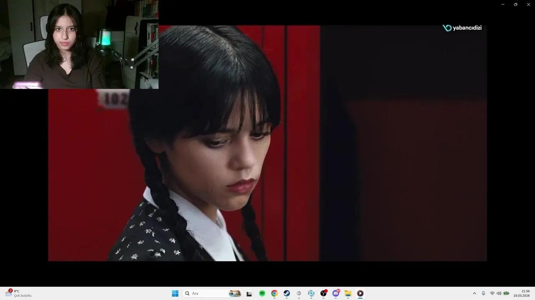535x300 pixels.
Task: Minimize the player window
Action: [503, 4]
